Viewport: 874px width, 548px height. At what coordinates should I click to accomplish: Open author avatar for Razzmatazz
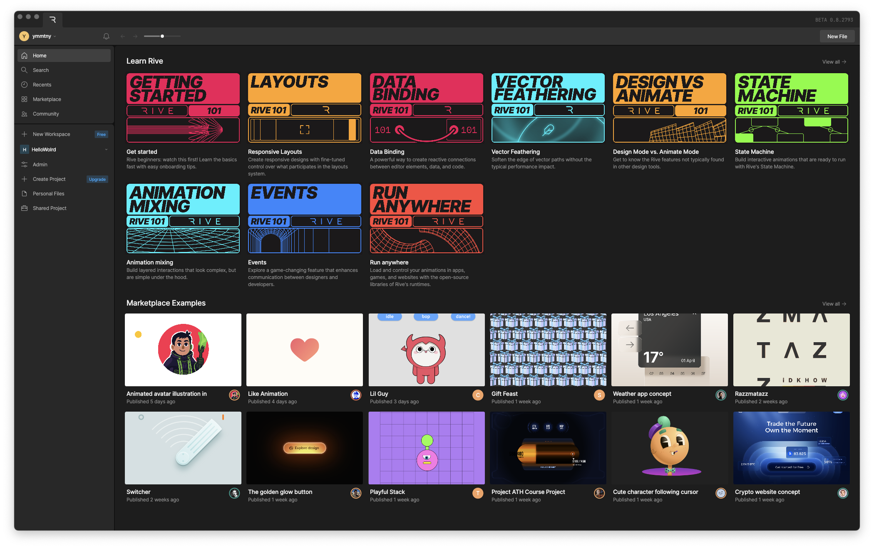click(x=843, y=395)
